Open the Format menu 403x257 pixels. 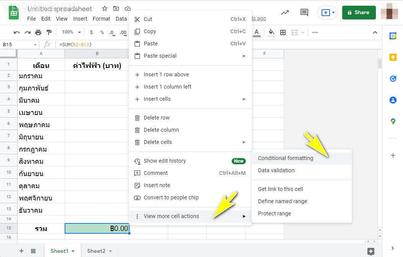101,19
